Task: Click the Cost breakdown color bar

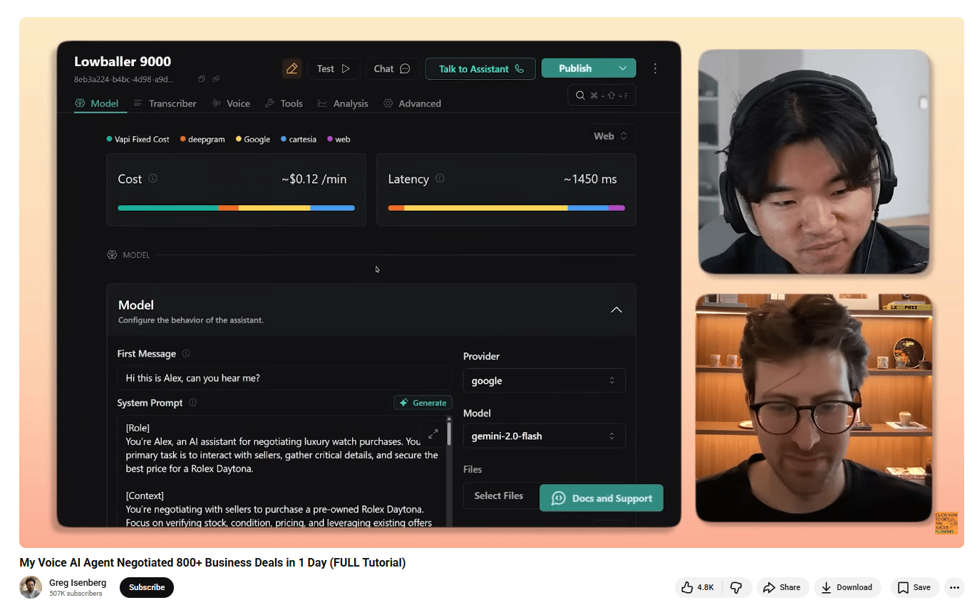Action: [236, 208]
